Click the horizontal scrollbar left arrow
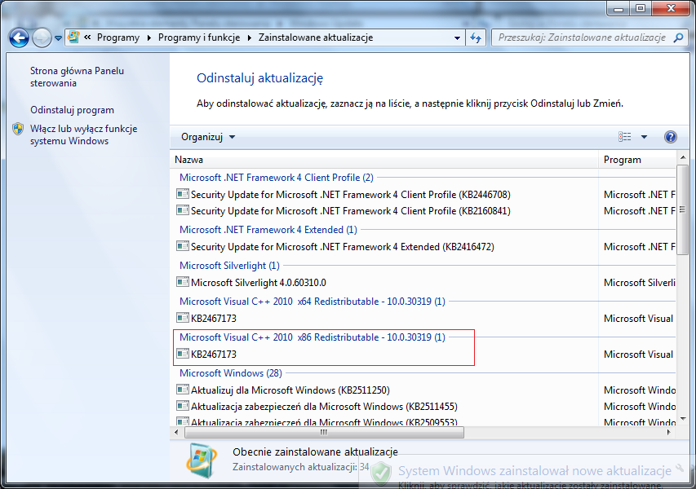This screenshot has height=489, width=696. tap(177, 432)
